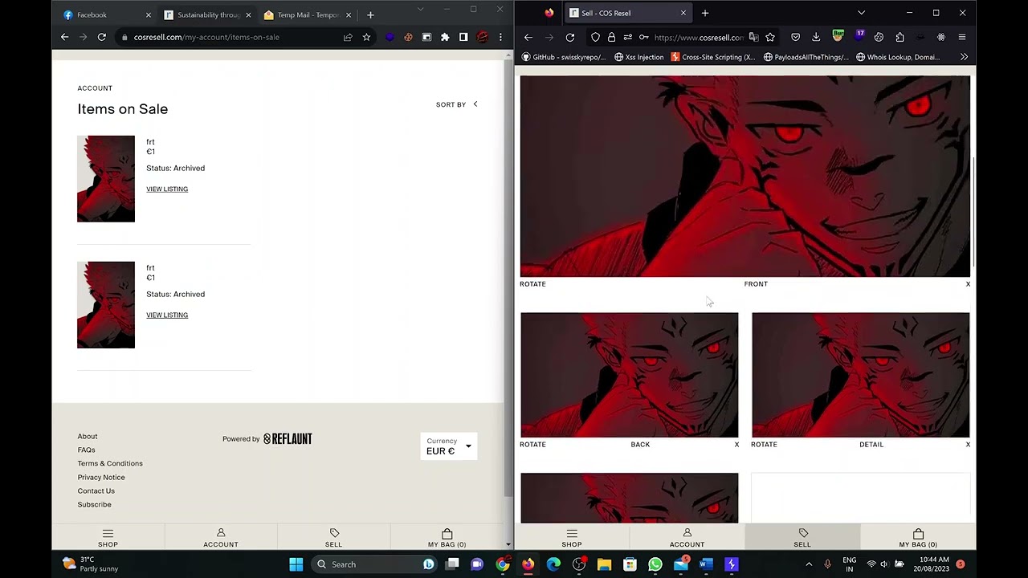Open Chrome's Extensions puzzle icon

point(445,37)
